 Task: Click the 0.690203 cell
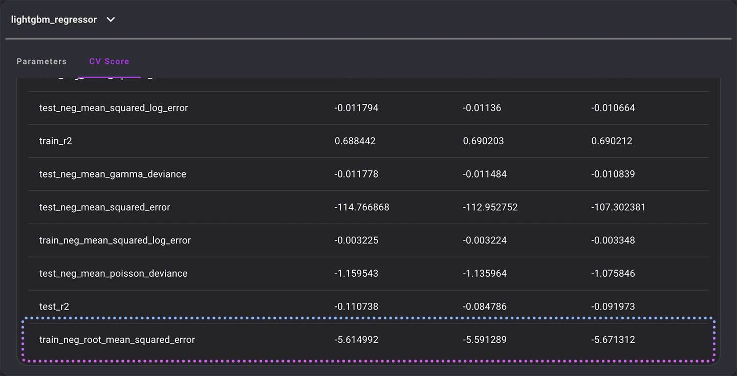coord(484,141)
